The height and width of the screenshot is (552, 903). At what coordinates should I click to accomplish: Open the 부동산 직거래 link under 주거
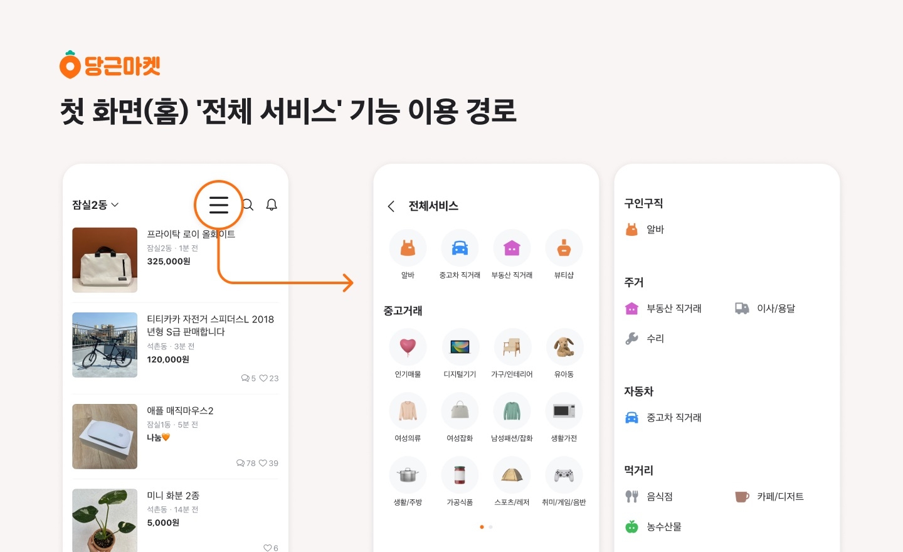click(x=673, y=308)
